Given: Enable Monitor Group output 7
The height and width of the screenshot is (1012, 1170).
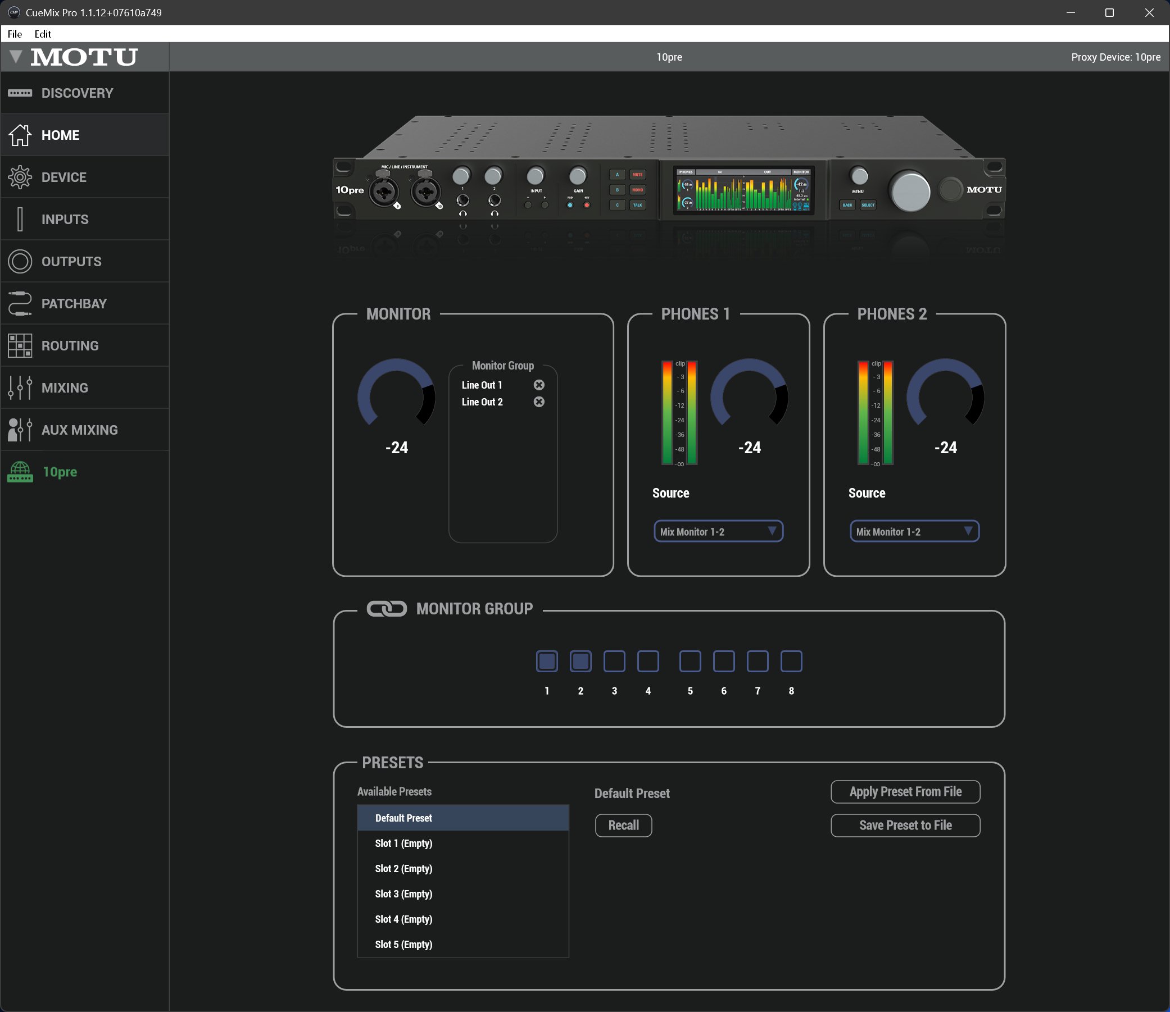Looking at the screenshot, I should [758, 662].
